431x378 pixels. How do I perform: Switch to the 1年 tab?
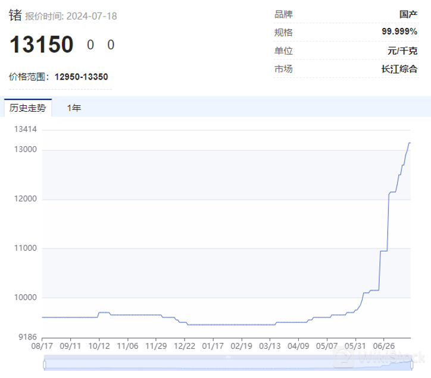(x=74, y=108)
